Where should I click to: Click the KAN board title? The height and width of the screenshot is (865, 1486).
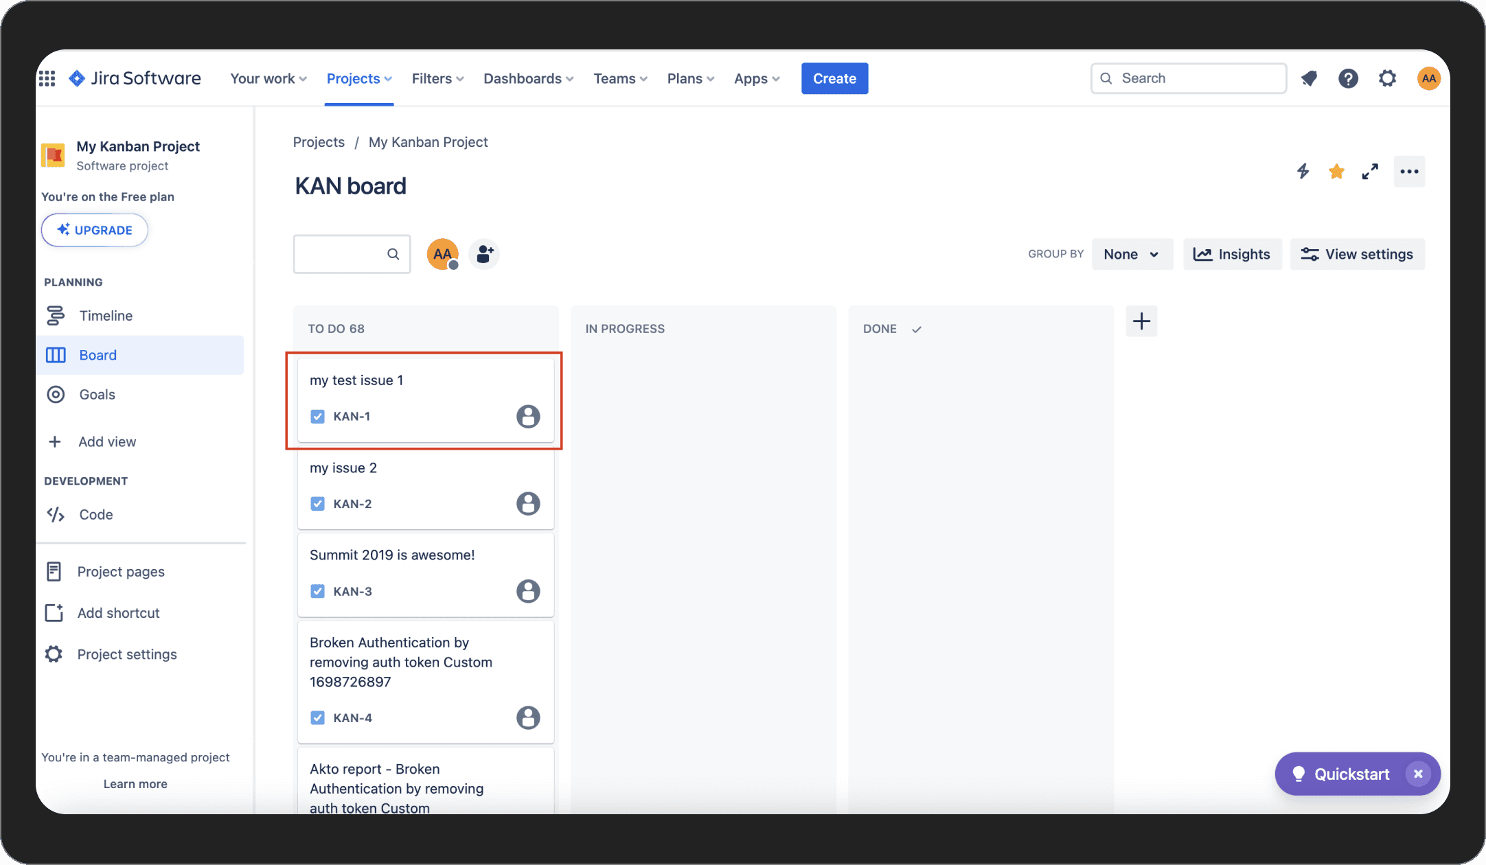350,186
